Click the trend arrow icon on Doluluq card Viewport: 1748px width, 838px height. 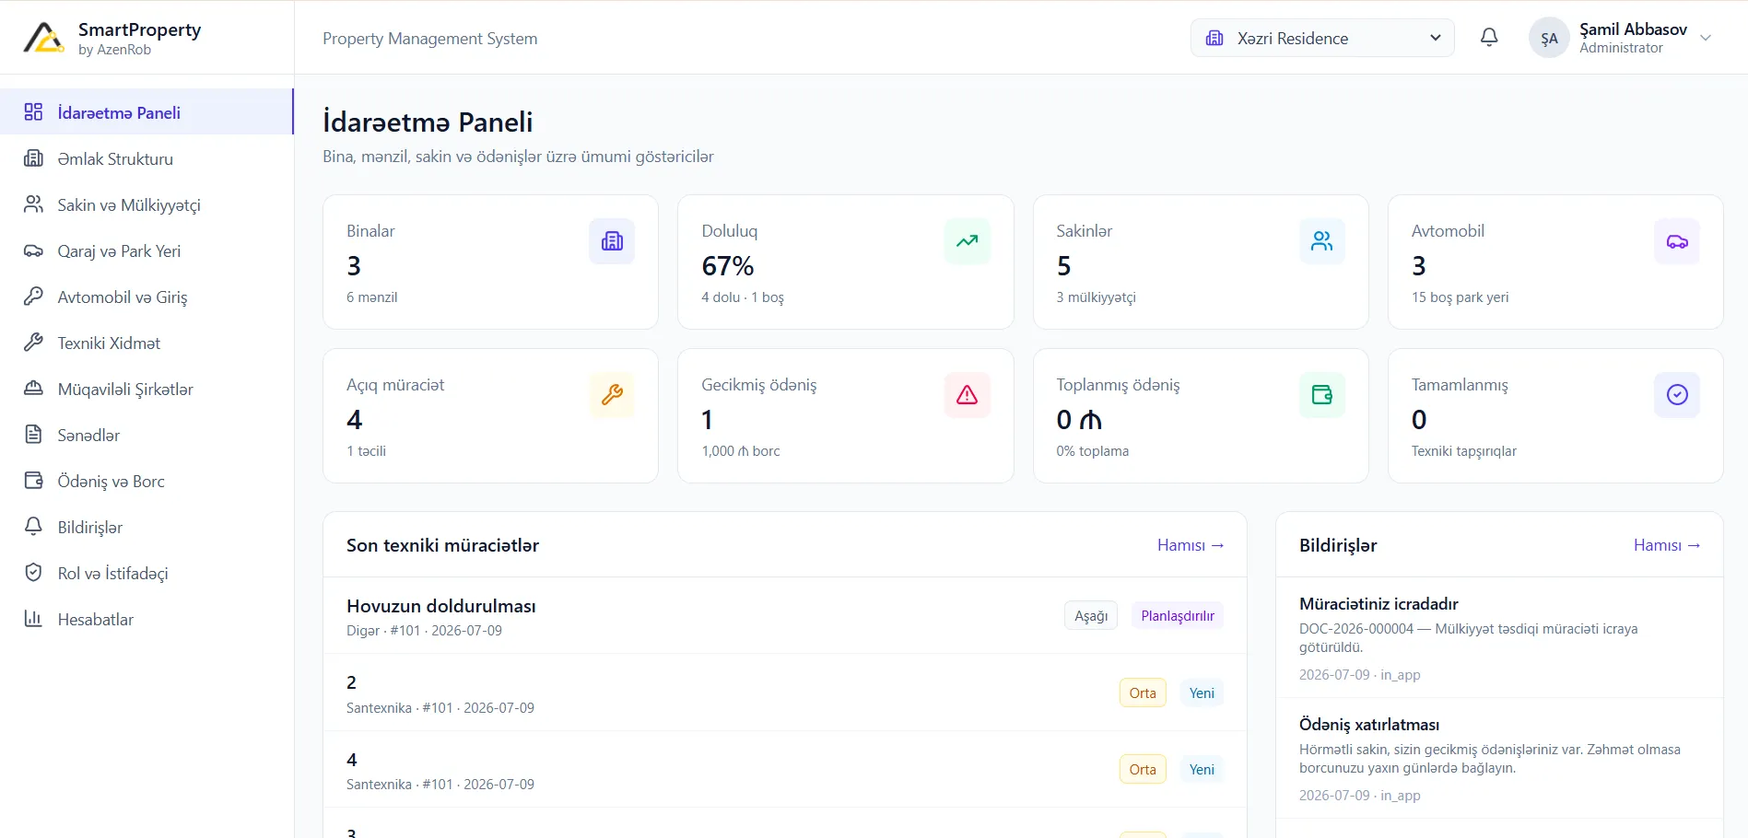pyautogui.click(x=967, y=241)
